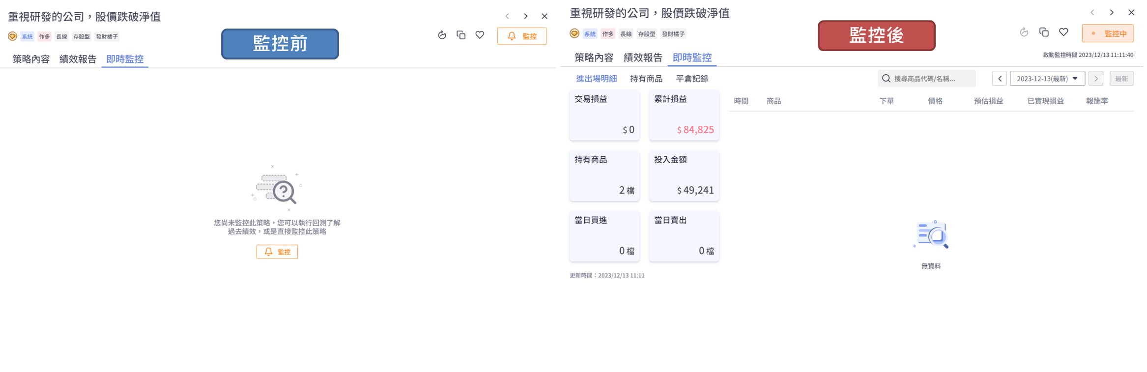Go to next strategy arrow in 監控前 panel
Viewport: 1147px width, 372px height.
(x=526, y=16)
